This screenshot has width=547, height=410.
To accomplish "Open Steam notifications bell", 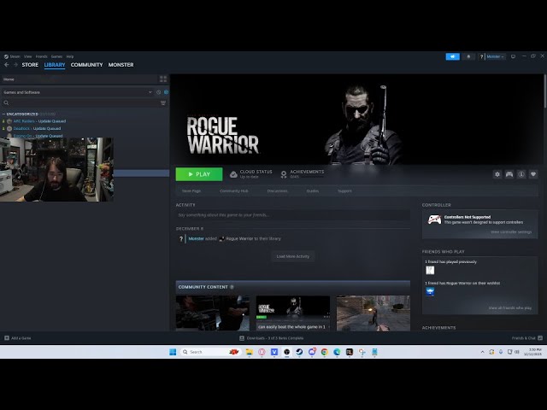I will [x=468, y=56].
